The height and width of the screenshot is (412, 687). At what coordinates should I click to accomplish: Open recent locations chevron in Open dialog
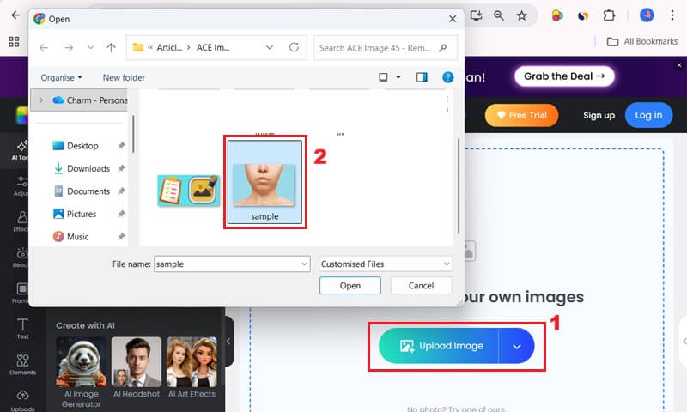tap(90, 48)
